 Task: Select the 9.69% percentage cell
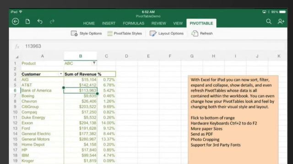pyautogui.click(x=106, y=107)
